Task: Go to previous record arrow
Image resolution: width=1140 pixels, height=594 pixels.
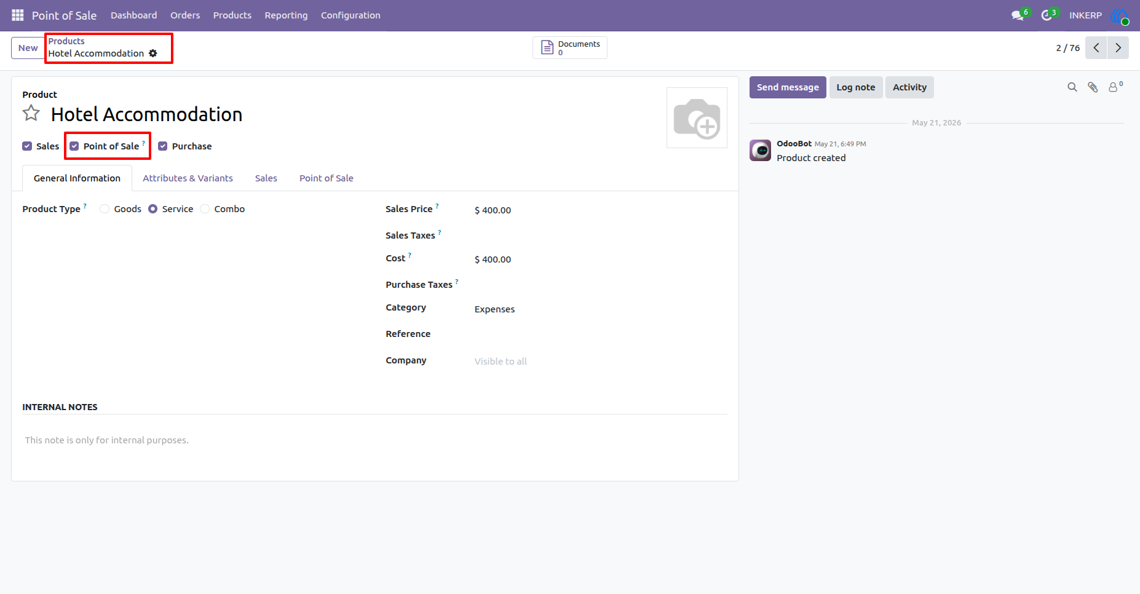Action: (1096, 48)
